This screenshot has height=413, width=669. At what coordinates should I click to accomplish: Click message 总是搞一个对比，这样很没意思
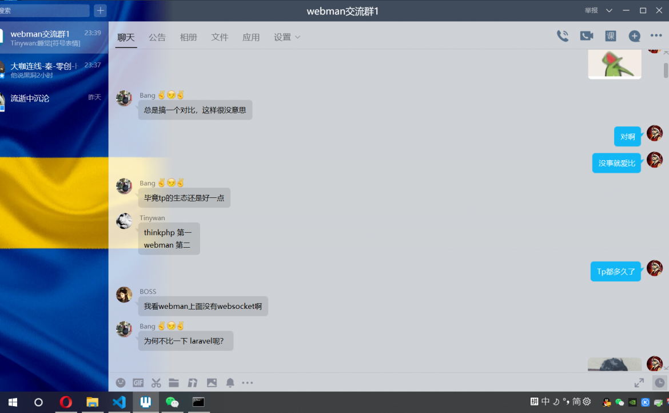point(195,110)
